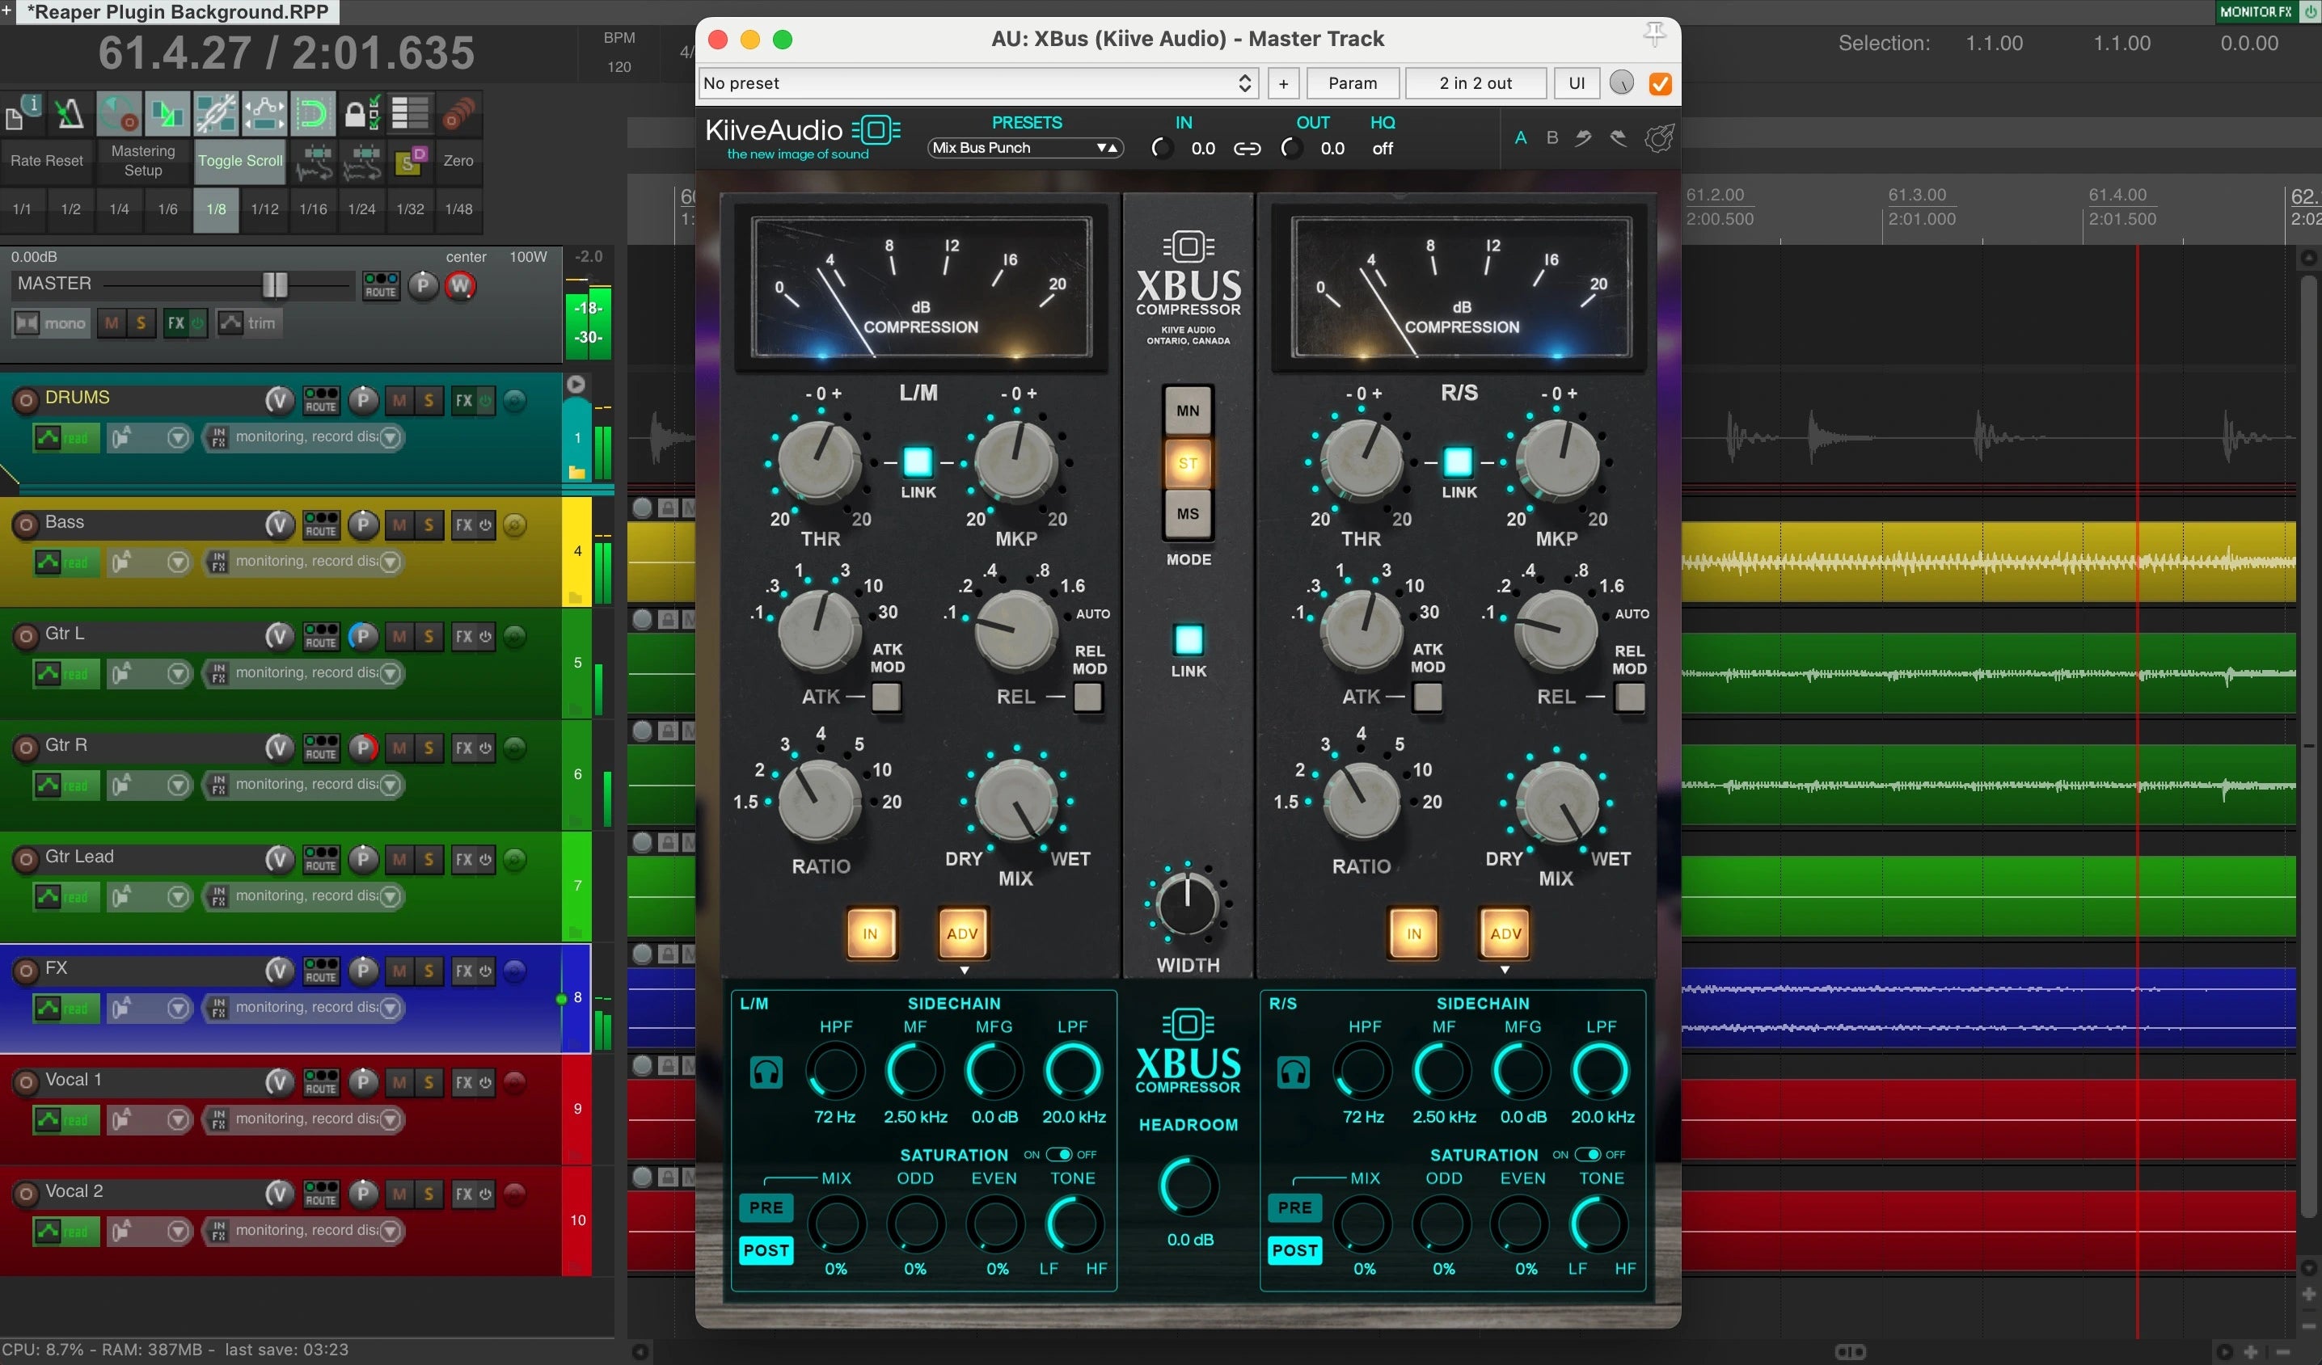
Task: Click the lock settings icon in the toolbar
Action: (x=361, y=112)
